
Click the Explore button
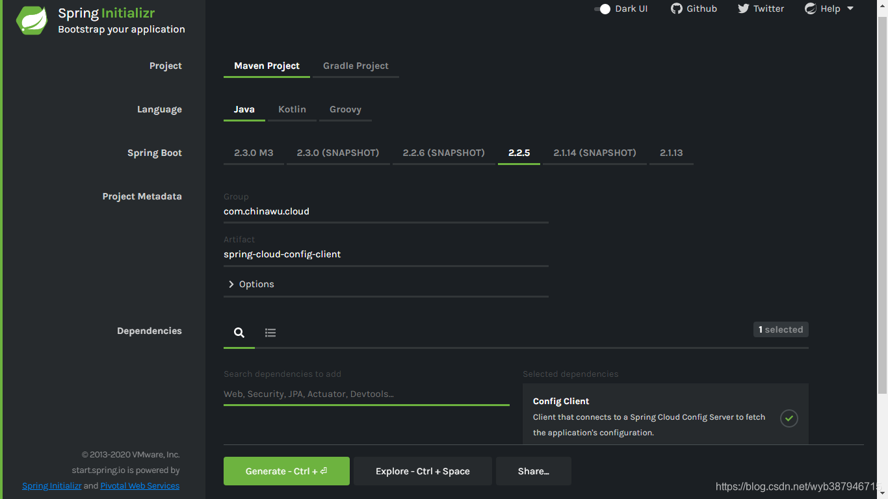[423, 471]
